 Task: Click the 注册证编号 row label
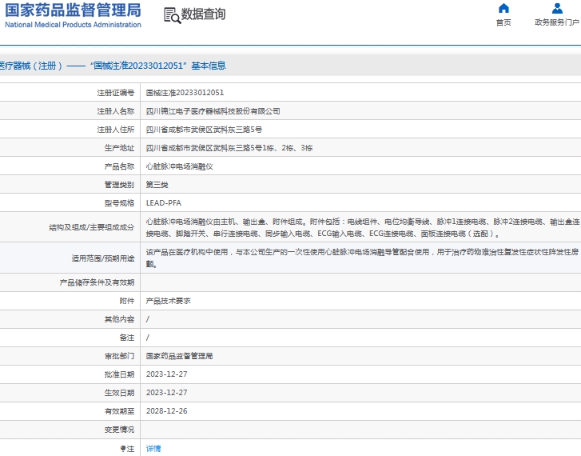[x=116, y=93]
